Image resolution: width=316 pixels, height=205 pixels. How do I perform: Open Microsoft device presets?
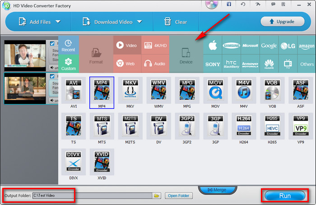click(250, 45)
